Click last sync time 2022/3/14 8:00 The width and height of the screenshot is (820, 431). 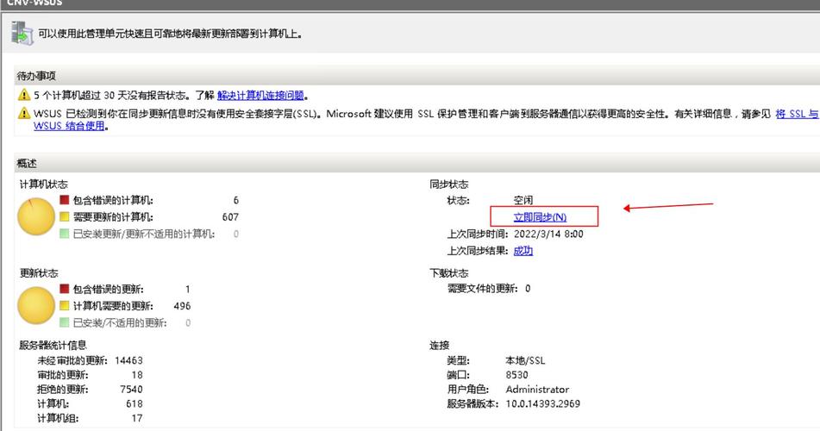pos(548,234)
